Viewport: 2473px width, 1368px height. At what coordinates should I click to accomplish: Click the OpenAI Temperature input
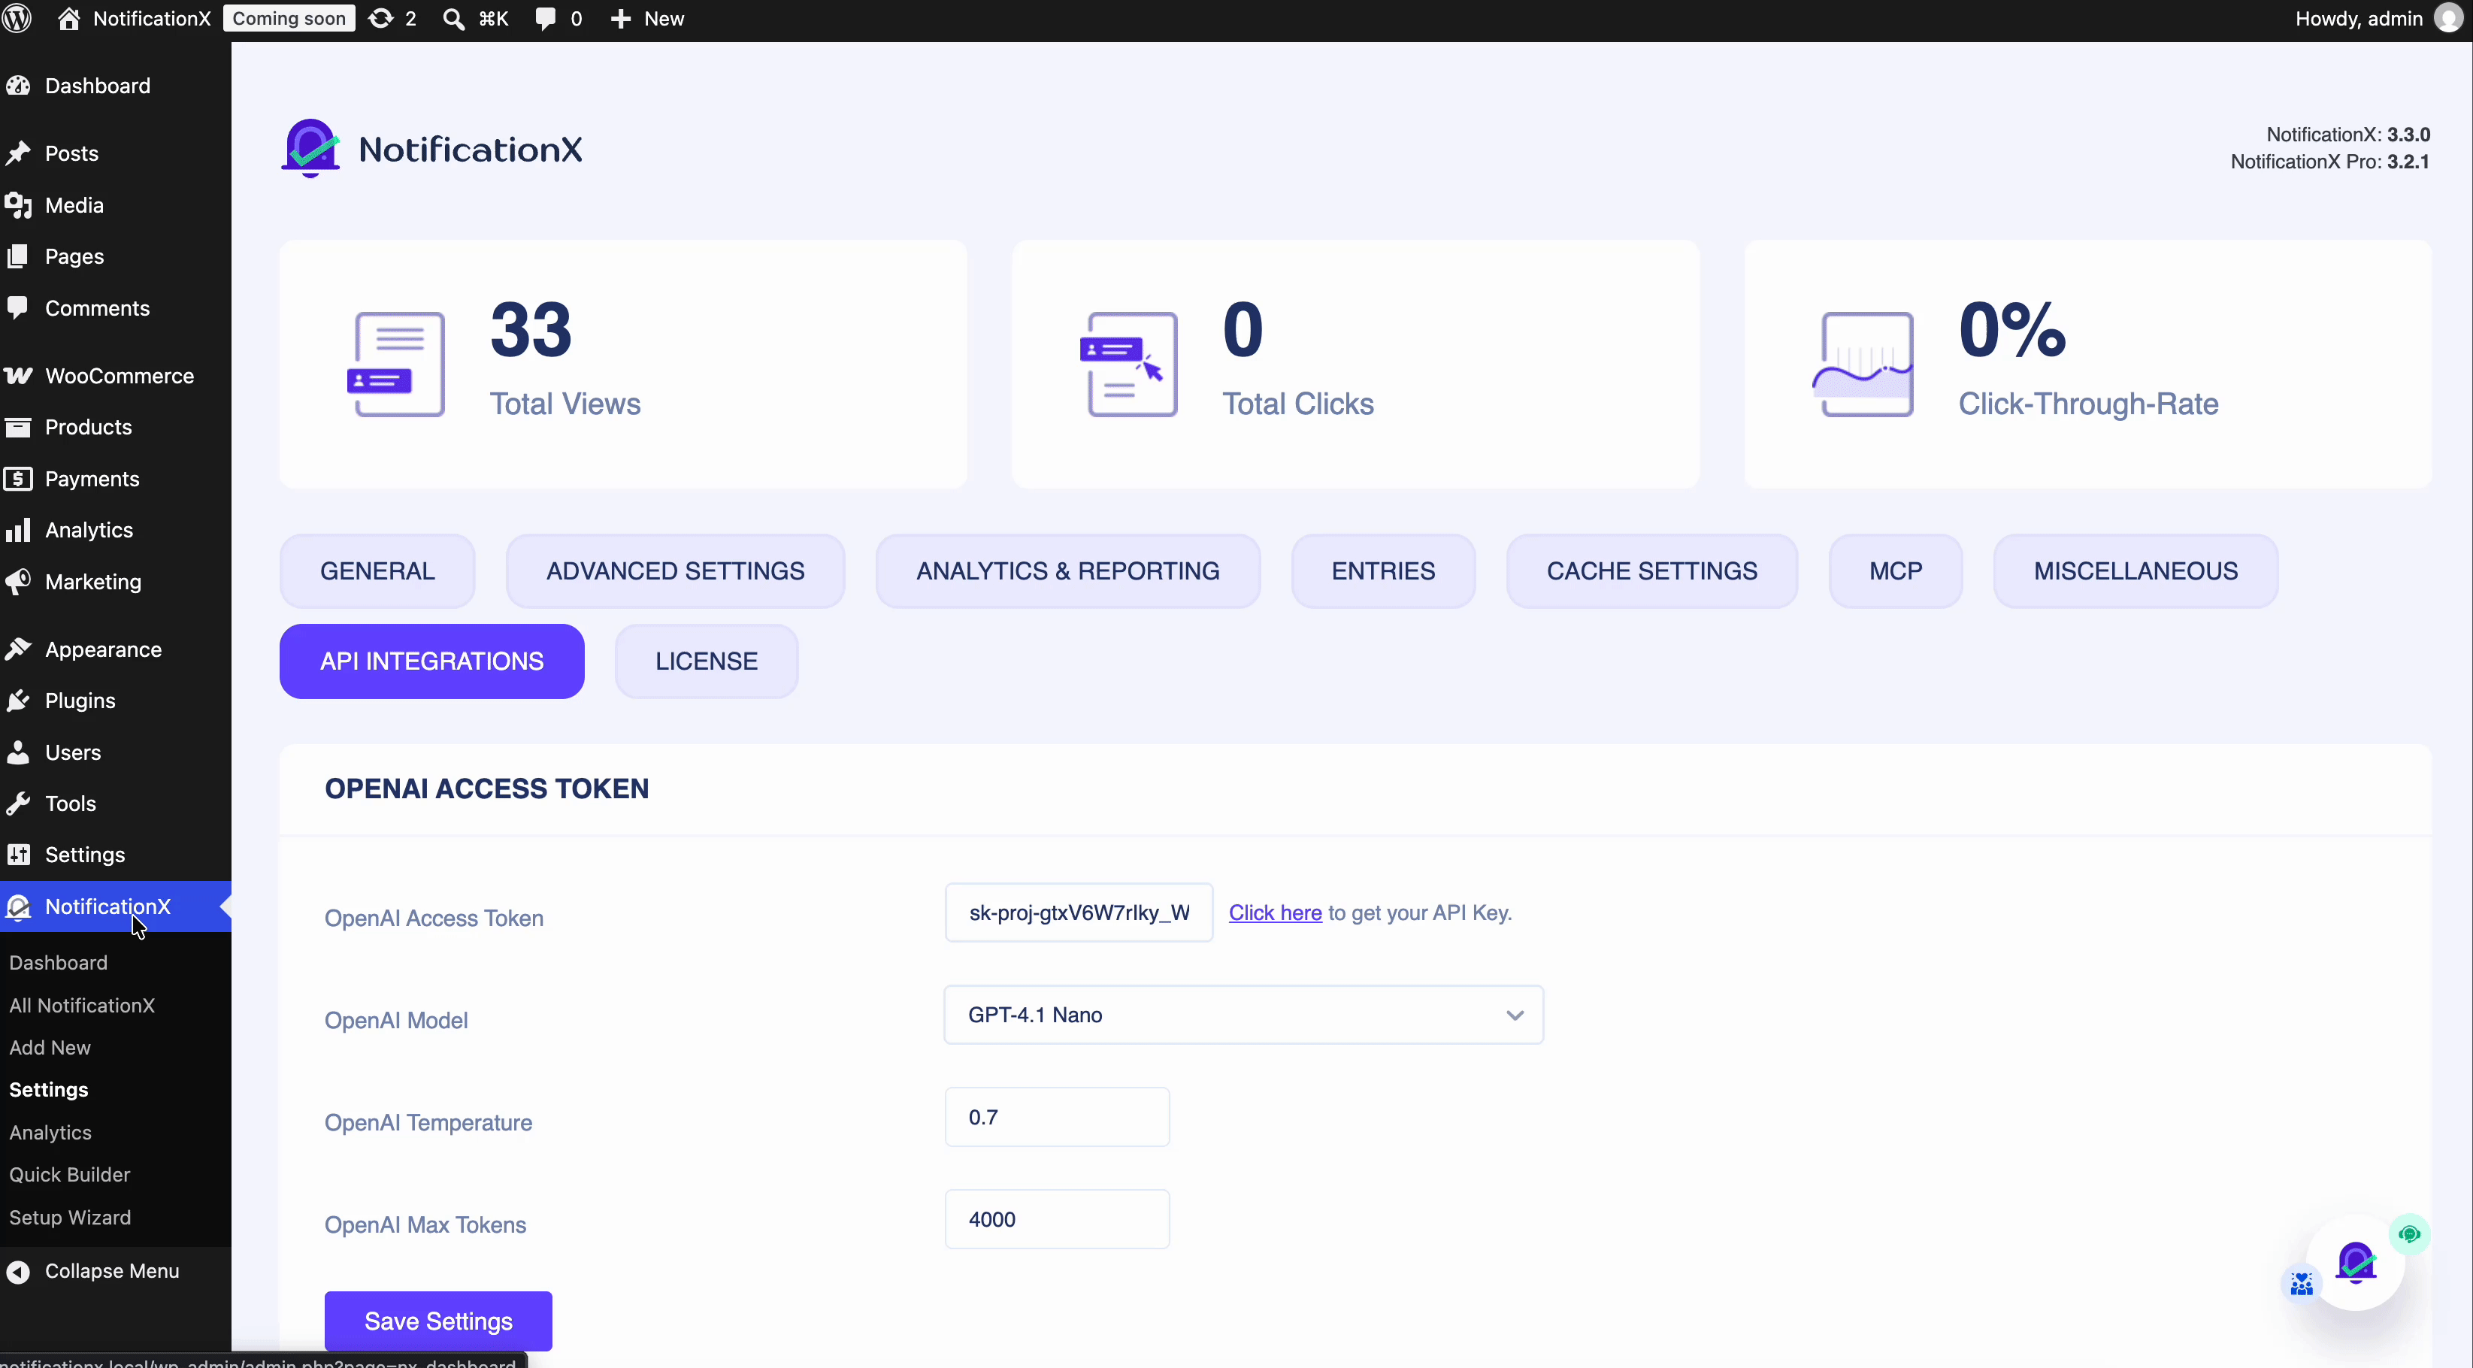pyautogui.click(x=1057, y=1116)
